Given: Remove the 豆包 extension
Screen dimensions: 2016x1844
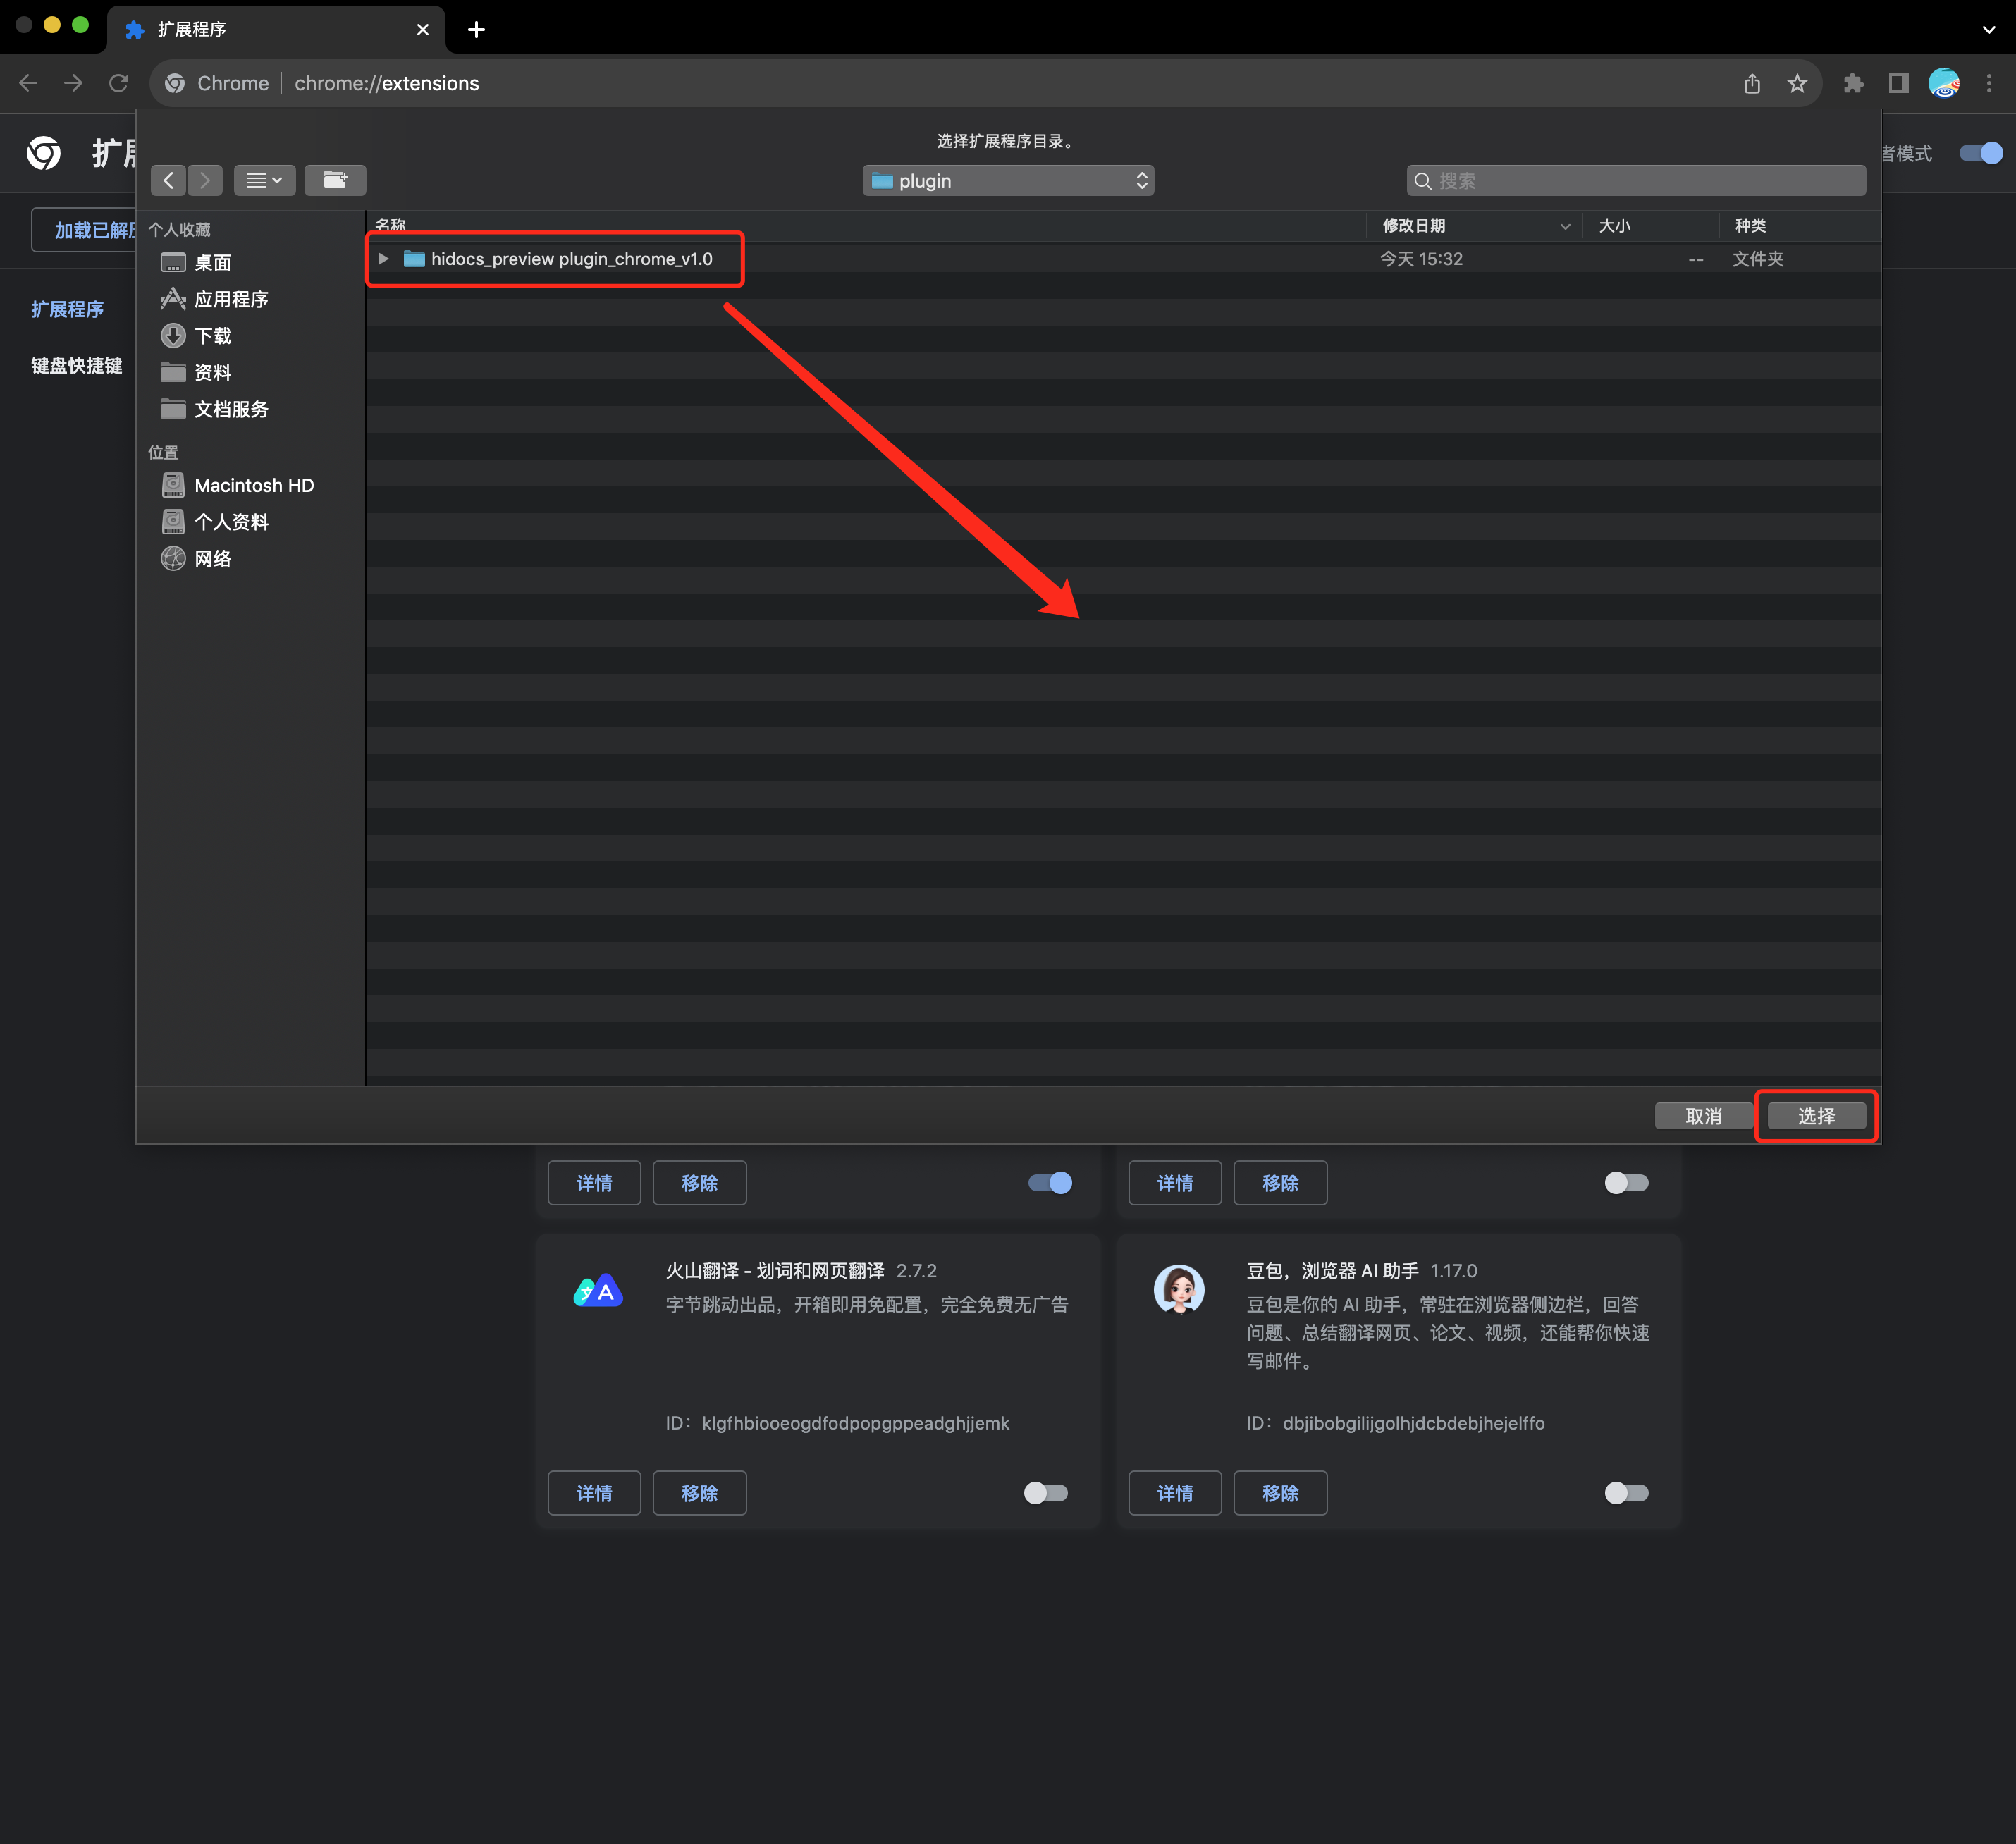Looking at the screenshot, I should click(x=1280, y=1493).
